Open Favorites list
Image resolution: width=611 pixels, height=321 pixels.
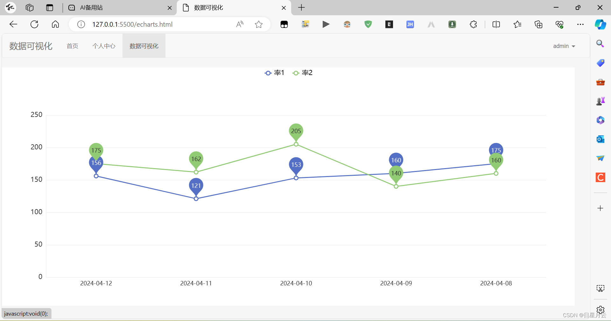click(517, 24)
